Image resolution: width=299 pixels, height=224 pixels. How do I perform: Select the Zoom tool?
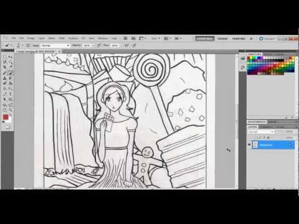pyautogui.click(x=10, y=110)
